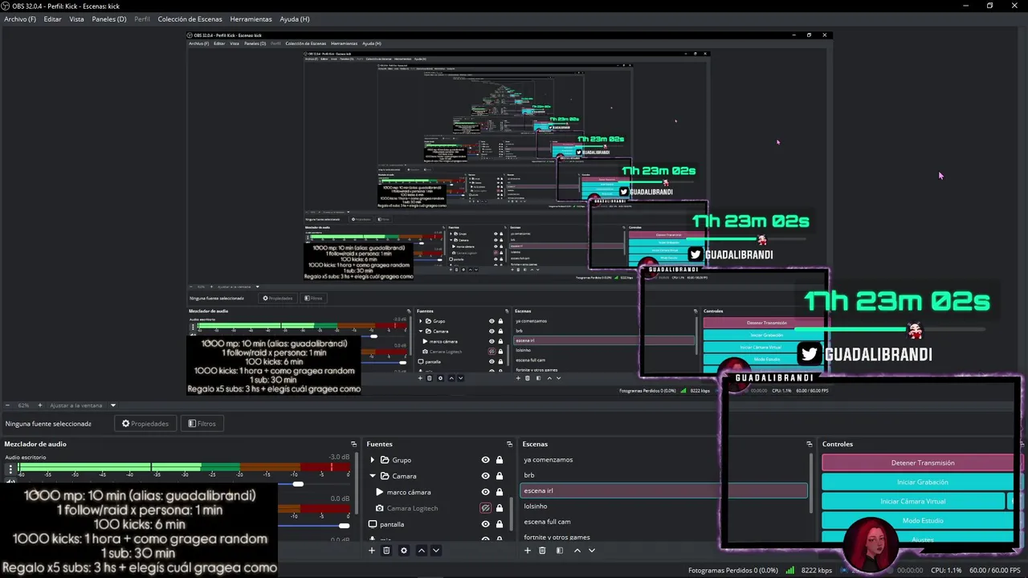Viewport: 1028px width, 578px height.
Task: Open the Colección de Escenas menu
Action: 190,18
